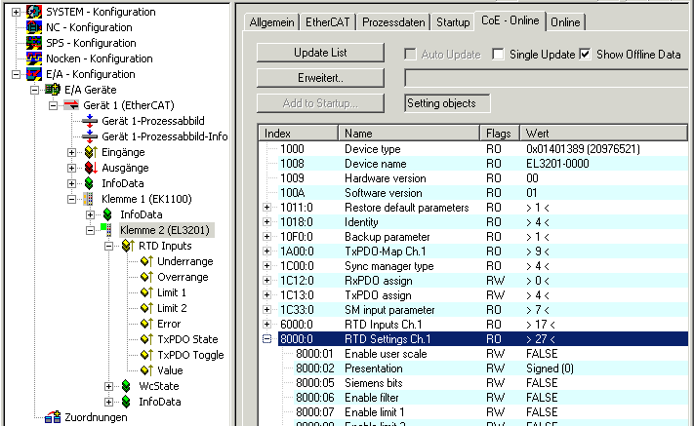
Task: Click the Gerät 1-Prozessabbild icon
Action: 90,121
